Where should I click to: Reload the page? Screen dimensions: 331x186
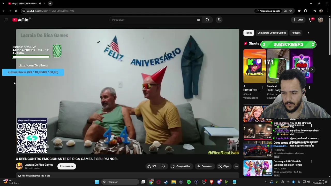[16, 11]
